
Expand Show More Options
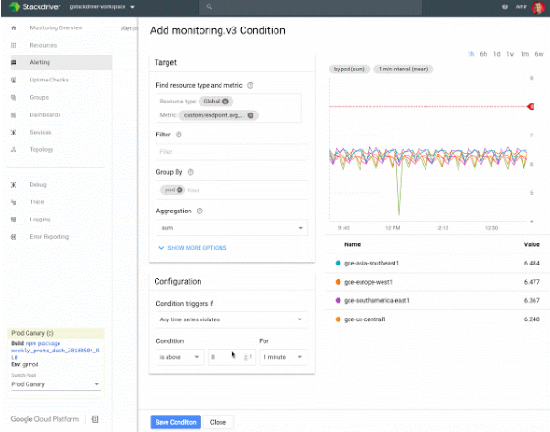[192, 248]
